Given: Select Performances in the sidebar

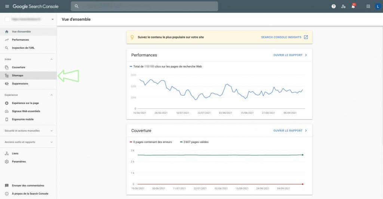Looking at the screenshot, I should click(20, 40).
